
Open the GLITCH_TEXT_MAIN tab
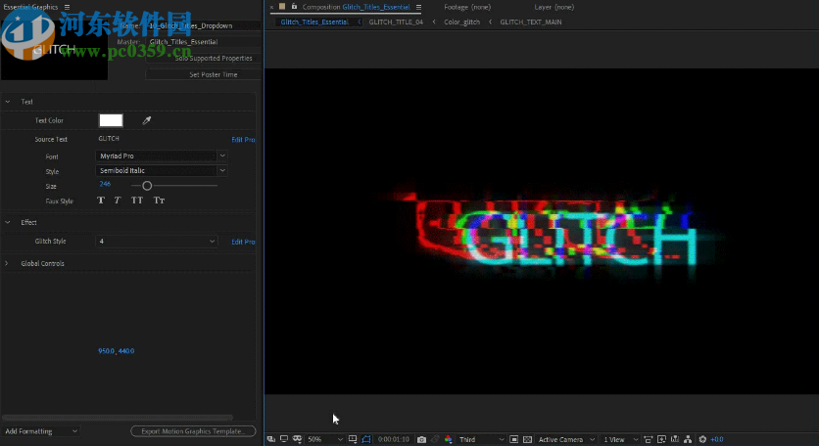530,22
